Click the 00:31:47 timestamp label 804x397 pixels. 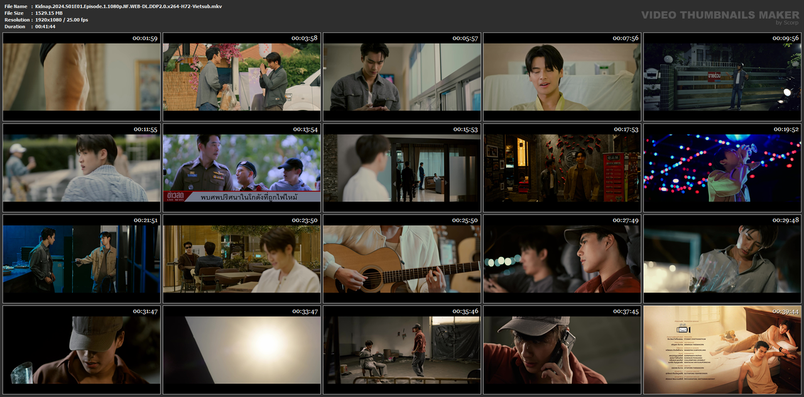(145, 312)
